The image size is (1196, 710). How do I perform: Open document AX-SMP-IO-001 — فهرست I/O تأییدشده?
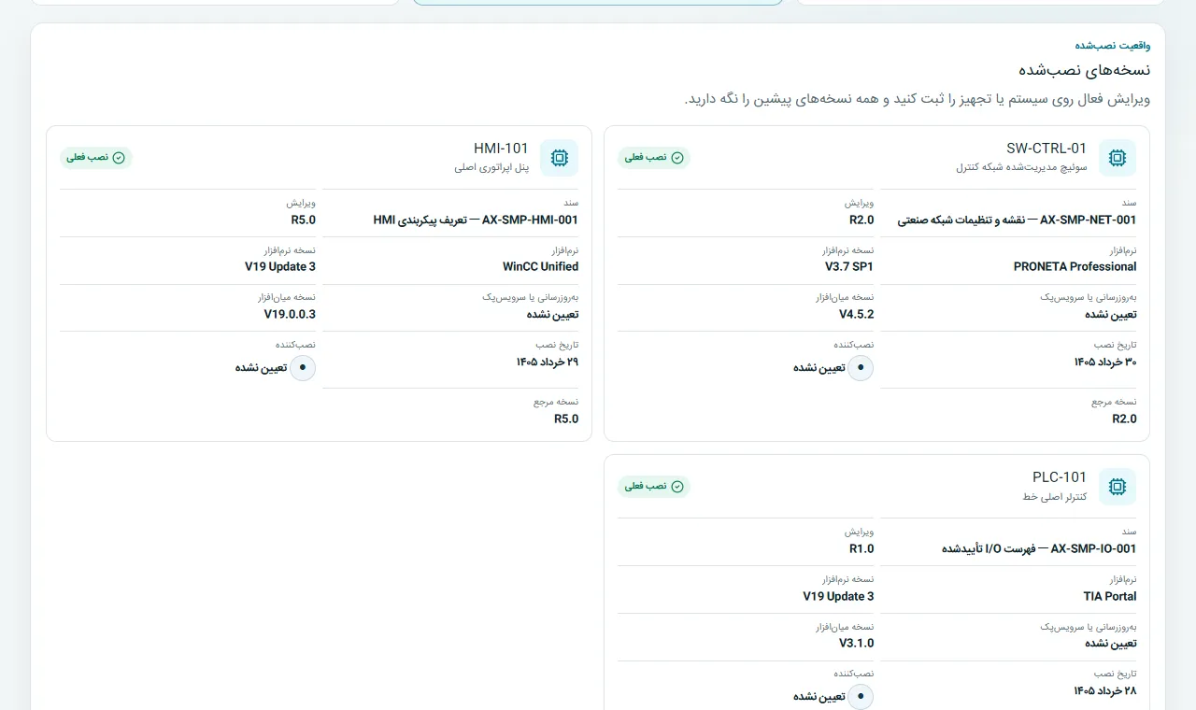pyautogui.click(x=1039, y=549)
